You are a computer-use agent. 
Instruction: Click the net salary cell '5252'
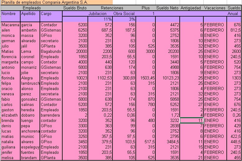coord(168,104)
